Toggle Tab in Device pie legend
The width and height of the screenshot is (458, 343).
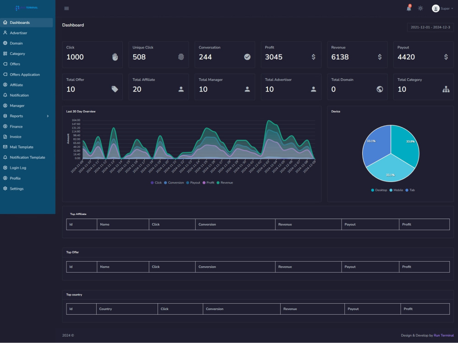pyautogui.click(x=410, y=190)
